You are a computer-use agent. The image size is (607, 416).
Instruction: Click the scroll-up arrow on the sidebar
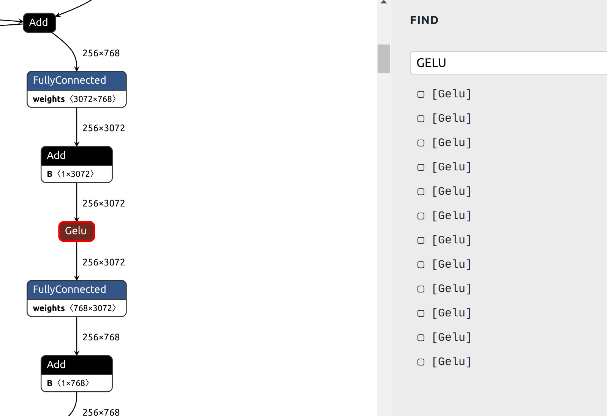[x=384, y=3]
